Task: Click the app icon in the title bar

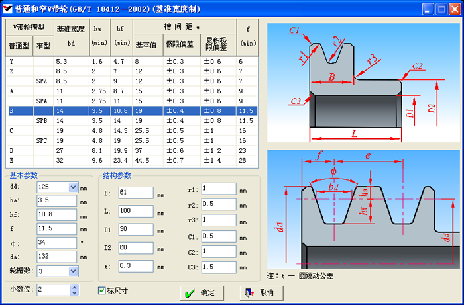Action: 8,9
